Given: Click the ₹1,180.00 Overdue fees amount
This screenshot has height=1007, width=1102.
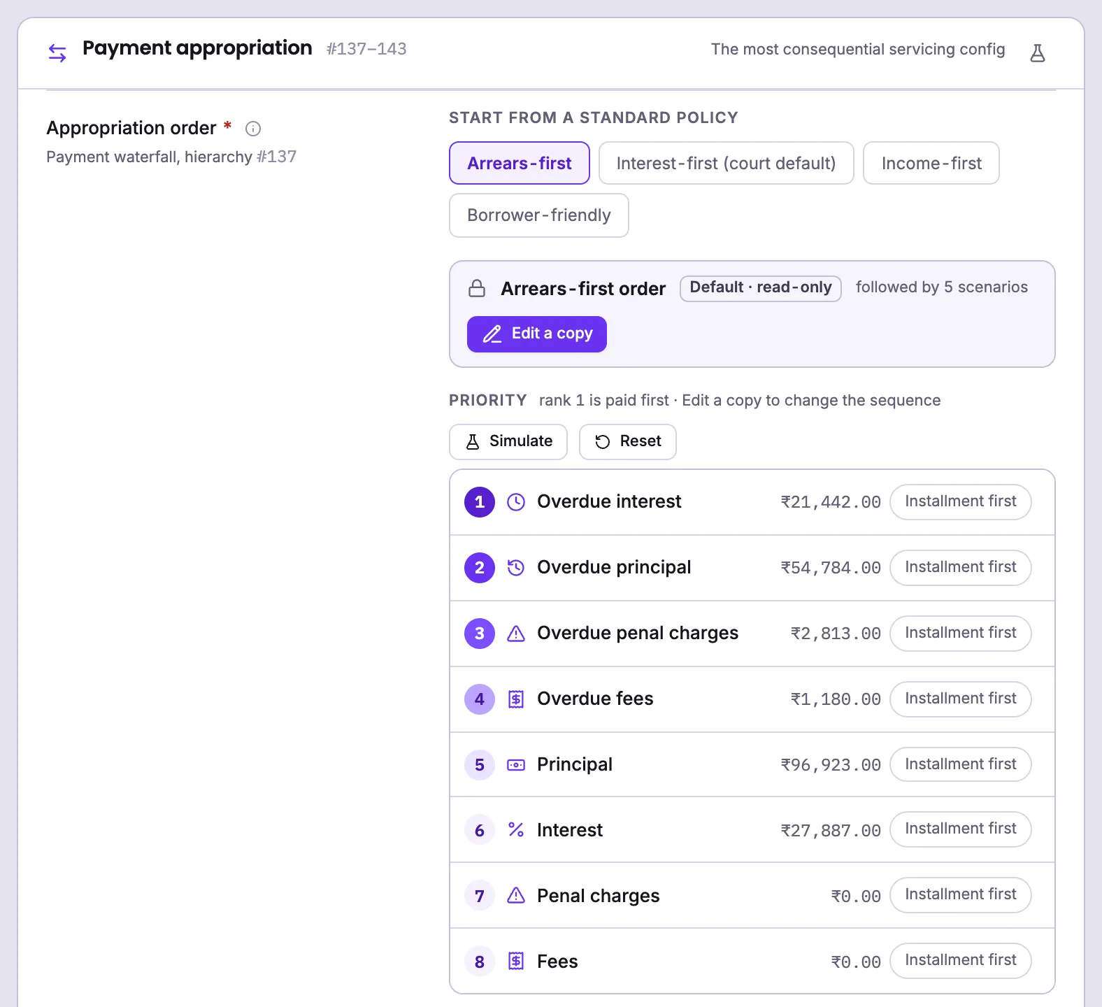Looking at the screenshot, I should pos(836,699).
